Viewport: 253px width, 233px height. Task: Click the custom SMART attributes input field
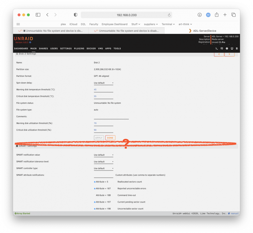pos(103,175)
